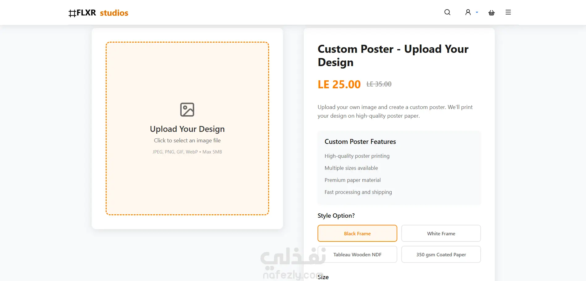Click the 'Custom Poster - Upload Your Design' title
Viewport: 586px width, 281px height.
[393, 56]
